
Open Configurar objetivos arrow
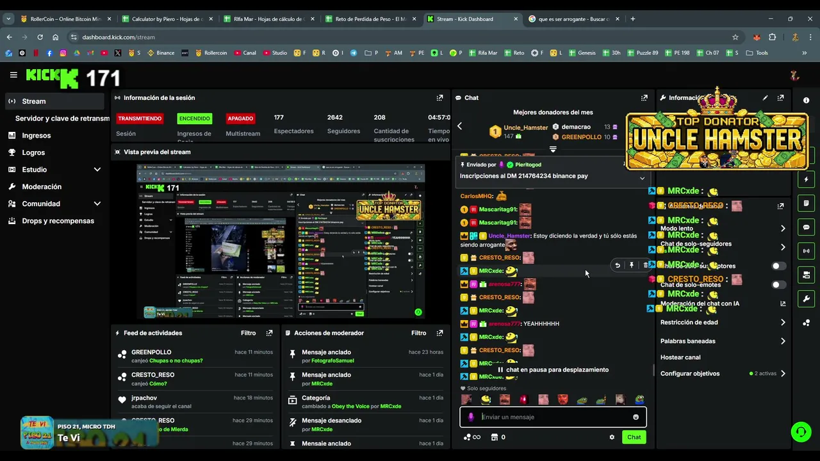[783, 373]
